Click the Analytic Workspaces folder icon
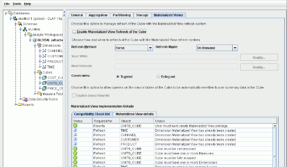The width and height of the screenshot is (287, 167). point(30,34)
